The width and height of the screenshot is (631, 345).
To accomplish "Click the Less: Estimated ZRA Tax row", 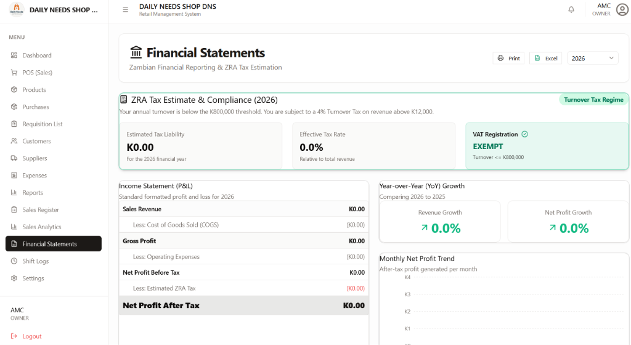I will [244, 288].
